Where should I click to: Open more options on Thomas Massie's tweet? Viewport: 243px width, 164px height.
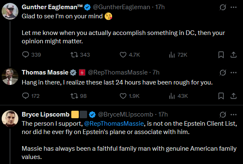coord(233,72)
